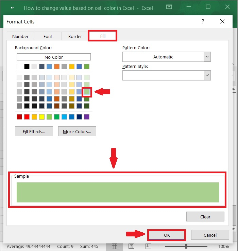This screenshot has height=251, width=238.
Task: Pick the light green standard color
Action: (x=49, y=117)
